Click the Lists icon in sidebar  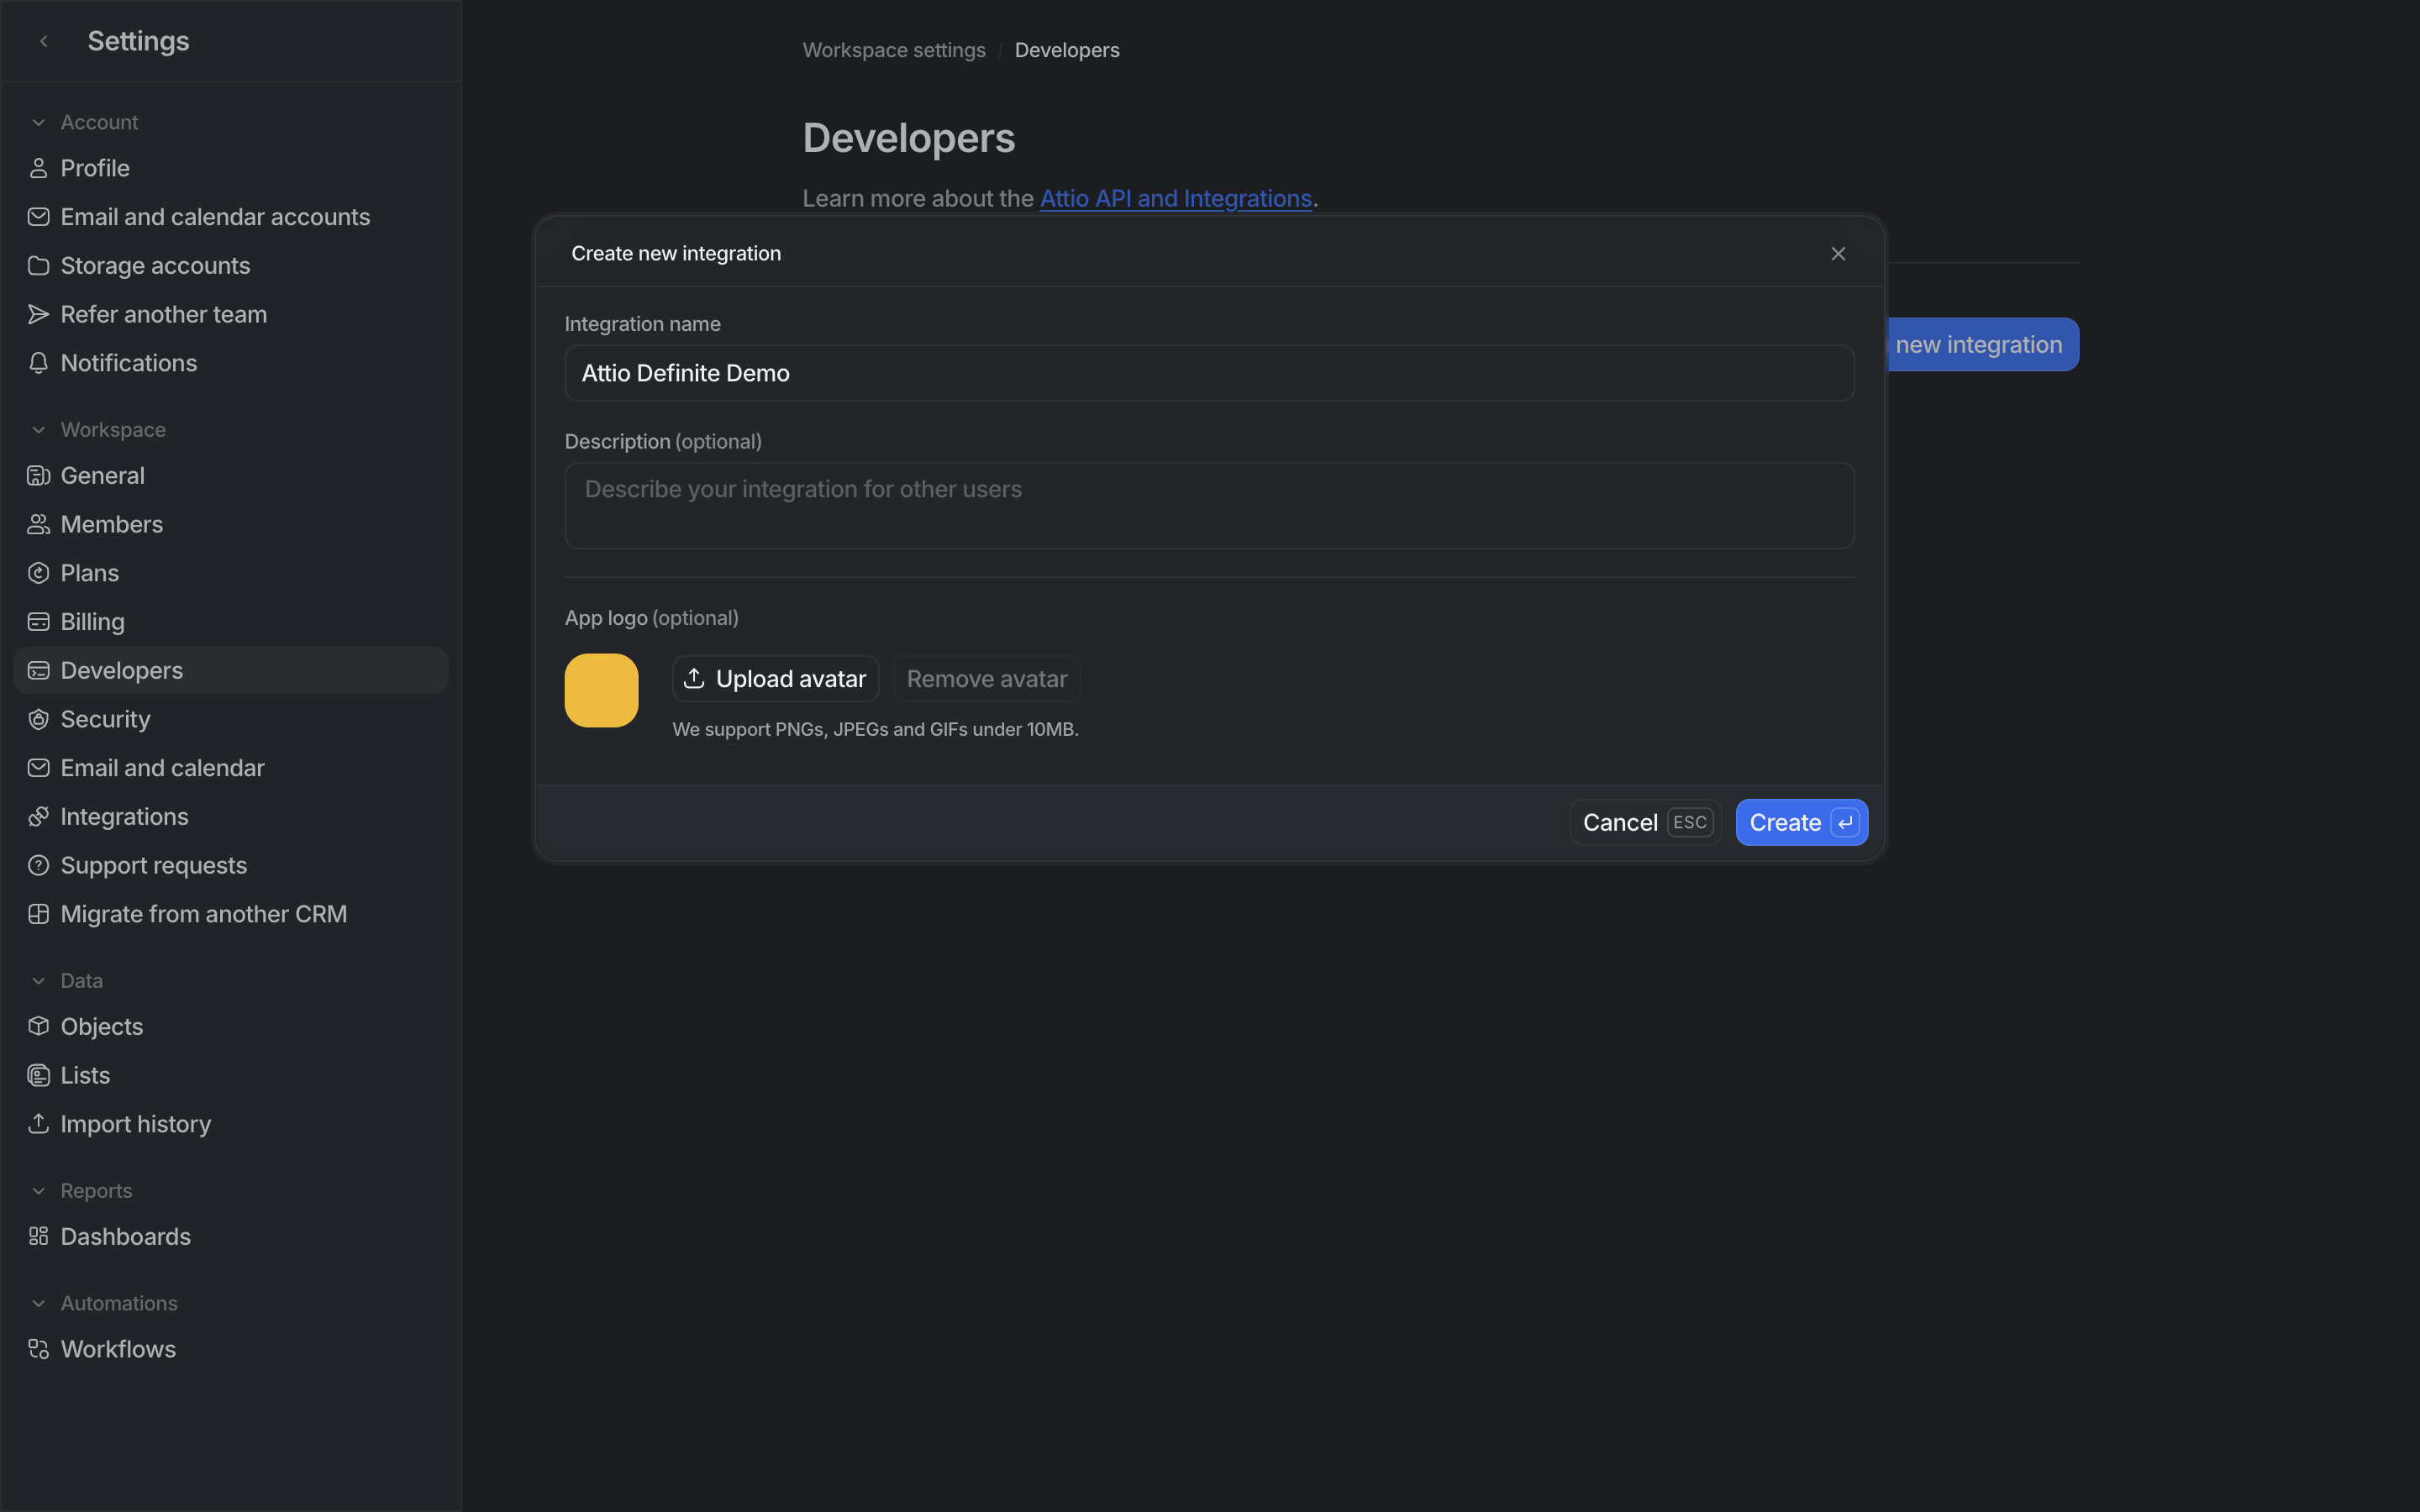38,1076
